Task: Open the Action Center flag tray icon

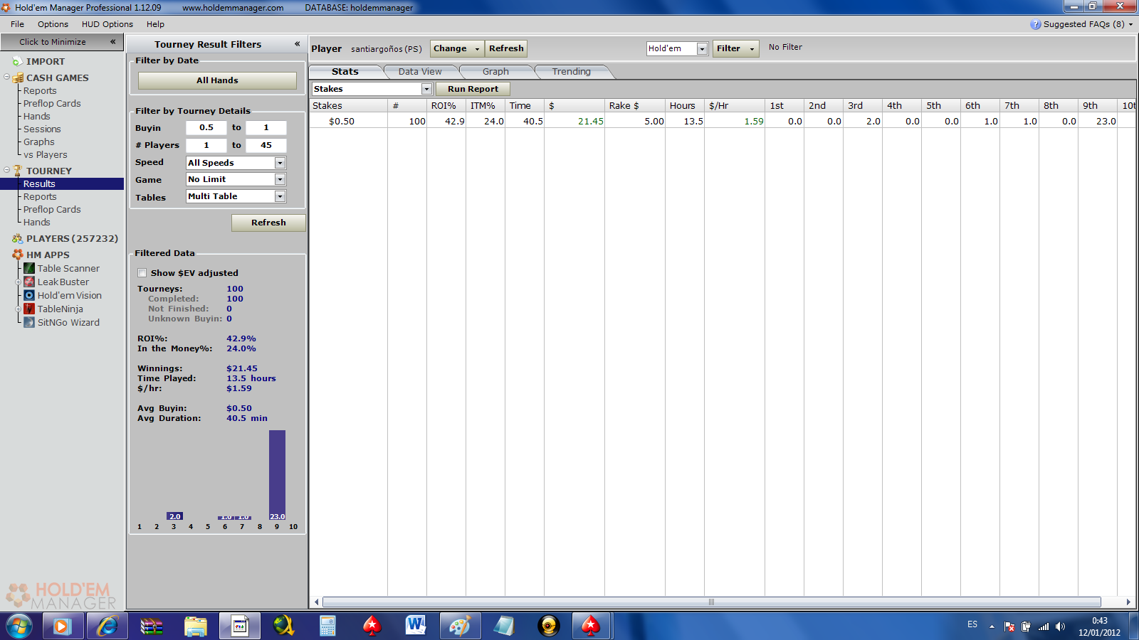Action: 1009,626
